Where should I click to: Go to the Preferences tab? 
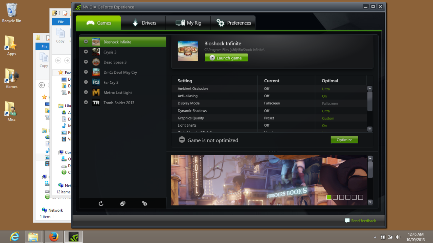[x=233, y=23]
